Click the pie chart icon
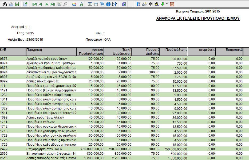Screen dimensions: 249x160 (74, 4)
